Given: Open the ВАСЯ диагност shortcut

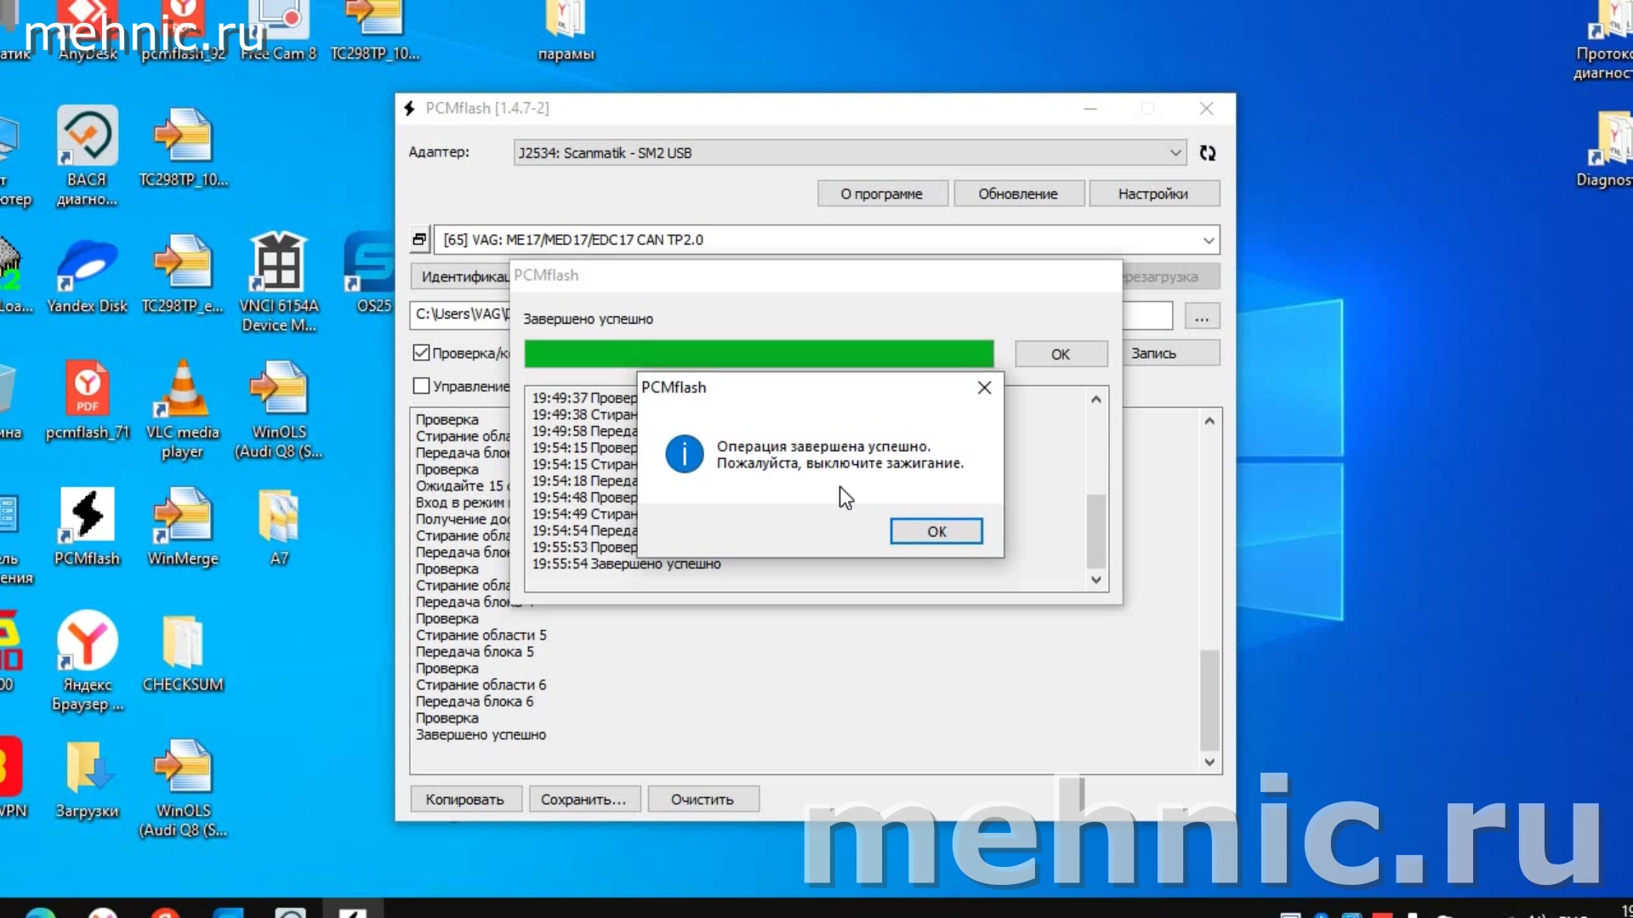Looking at the screenshot, I should coord(88,157).
